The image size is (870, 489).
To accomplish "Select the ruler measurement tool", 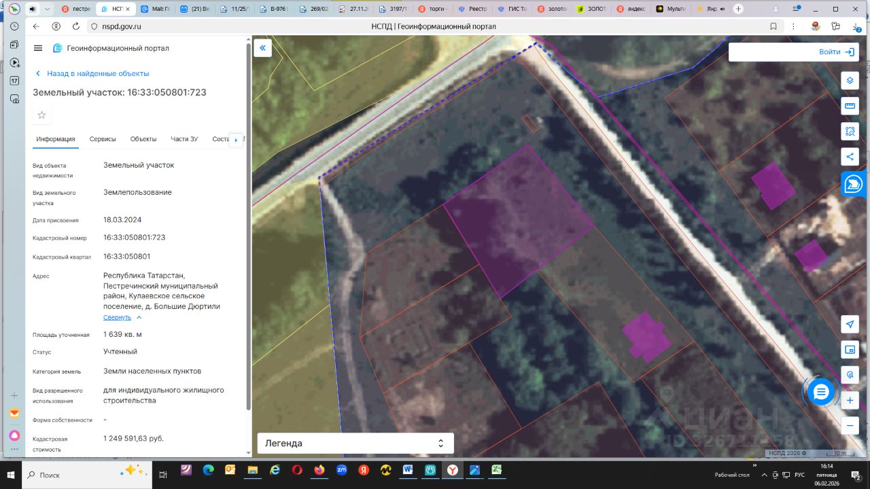I will click(x=850, y=105).
